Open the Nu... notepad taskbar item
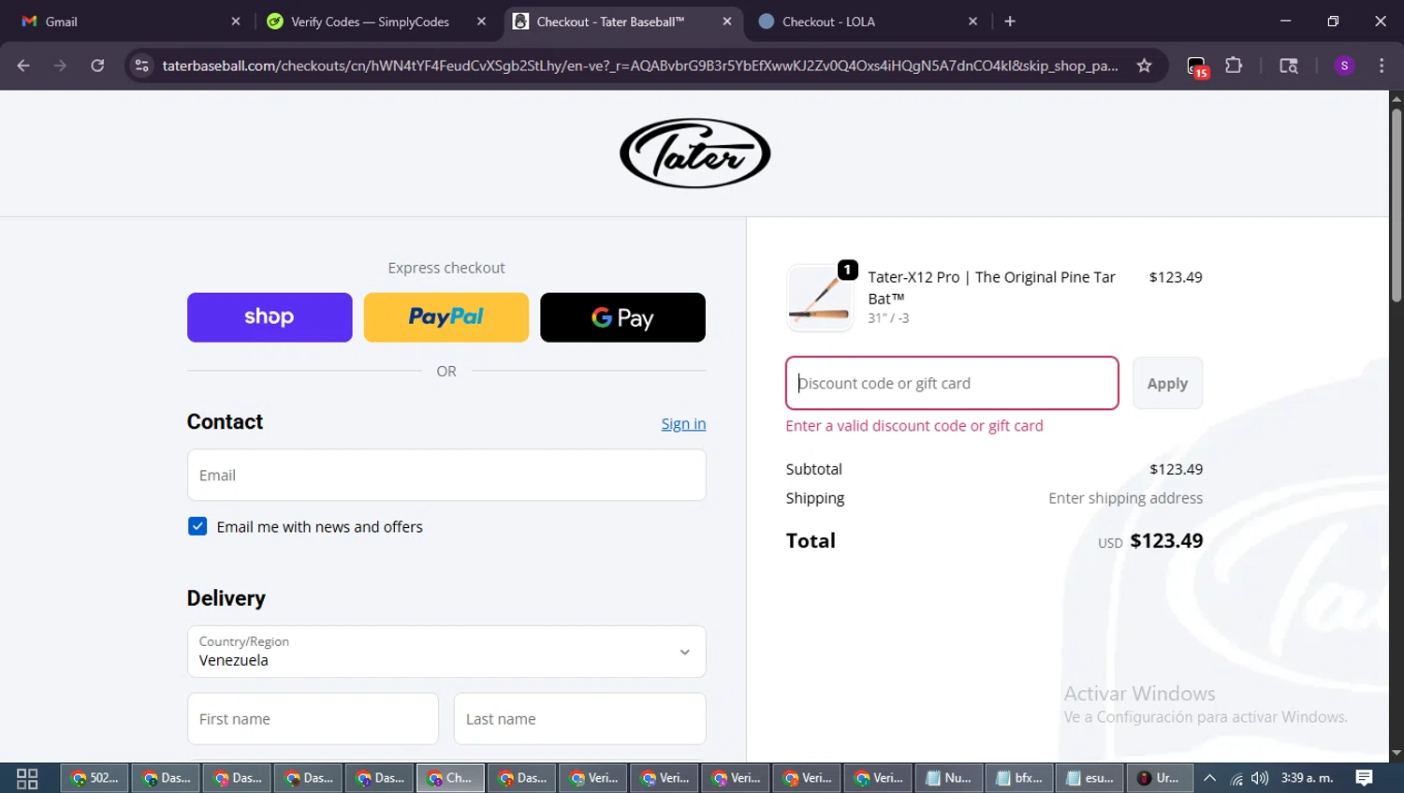 point(949,778)
